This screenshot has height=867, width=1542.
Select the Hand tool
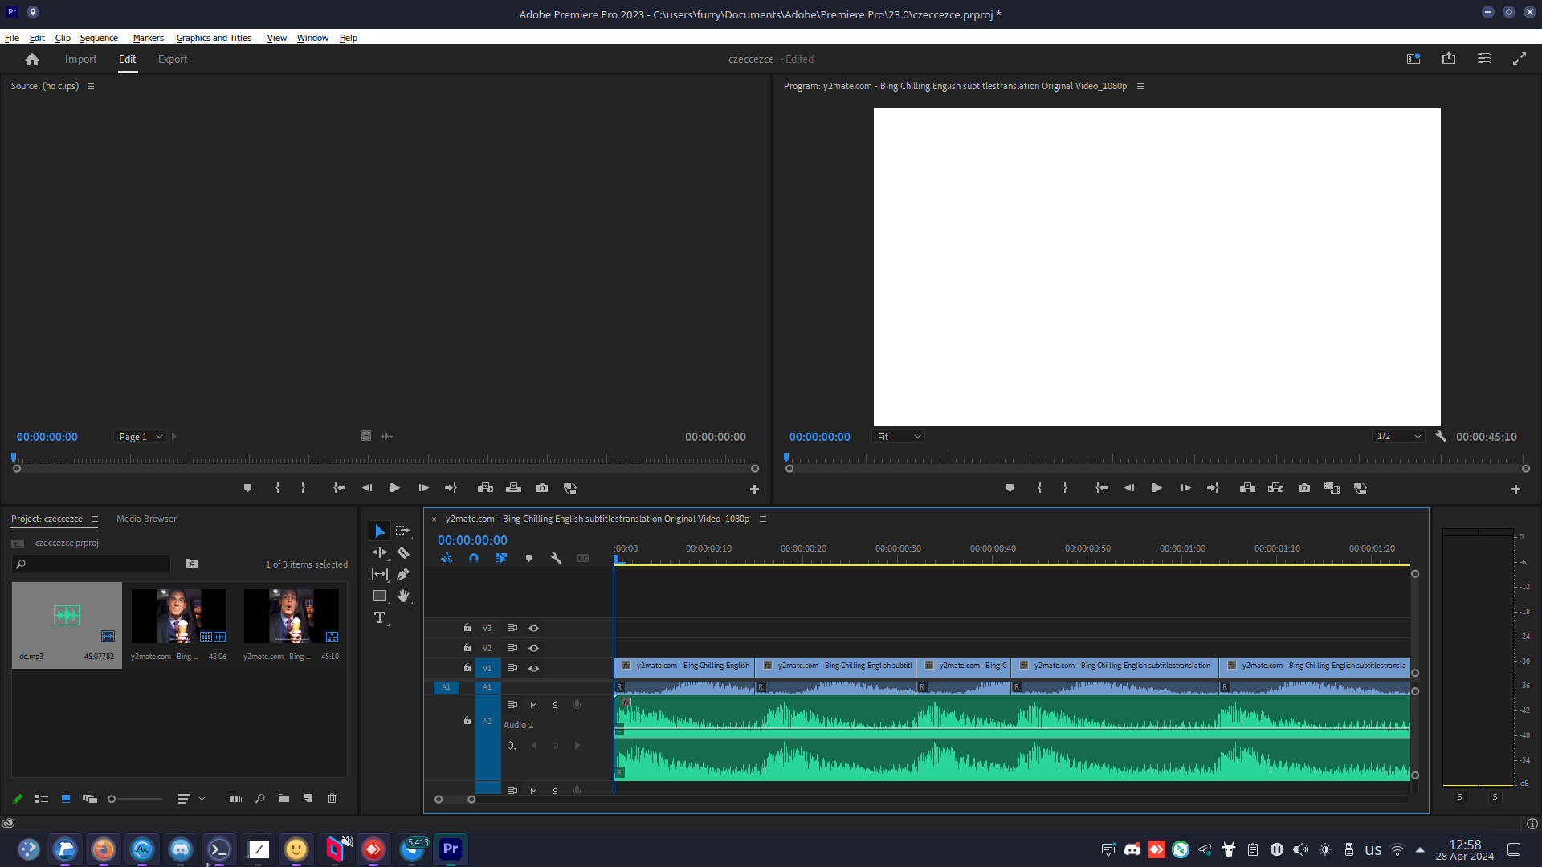(403, 596)
